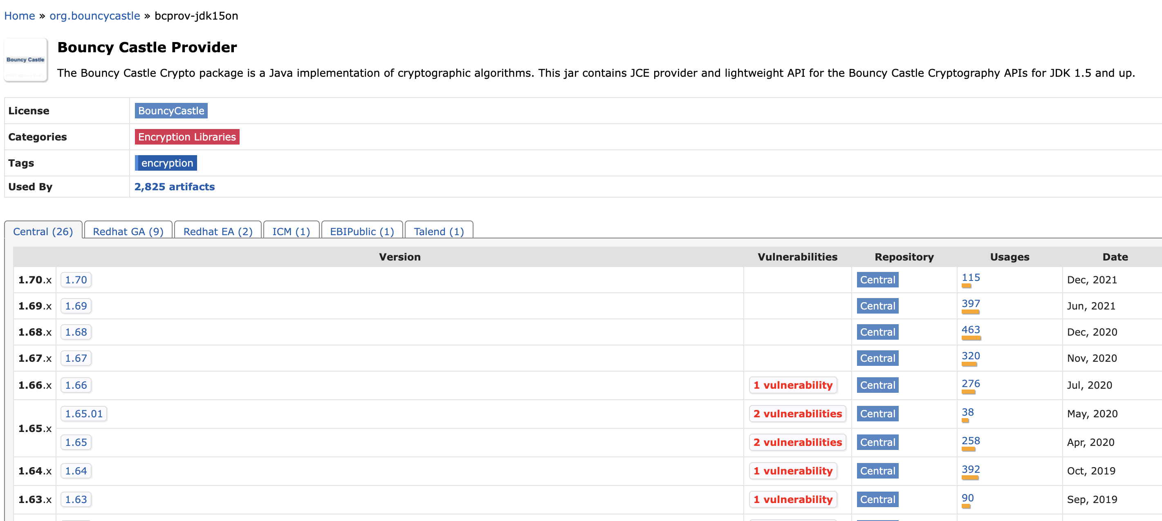1162x521 pixels.
Task: Open the 2,825 artifacts link
Action: [175, 187]
